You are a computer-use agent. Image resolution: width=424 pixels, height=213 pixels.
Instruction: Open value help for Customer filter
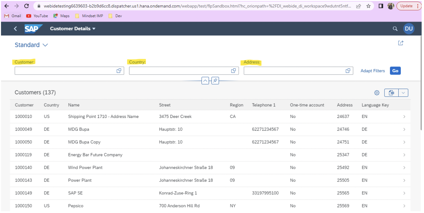(119, 71)
